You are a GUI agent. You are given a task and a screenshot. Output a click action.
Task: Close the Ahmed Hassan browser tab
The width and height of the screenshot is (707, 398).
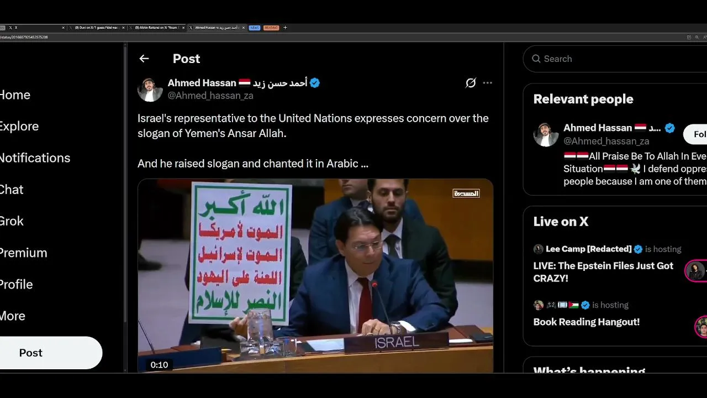(x=244, y=28)
